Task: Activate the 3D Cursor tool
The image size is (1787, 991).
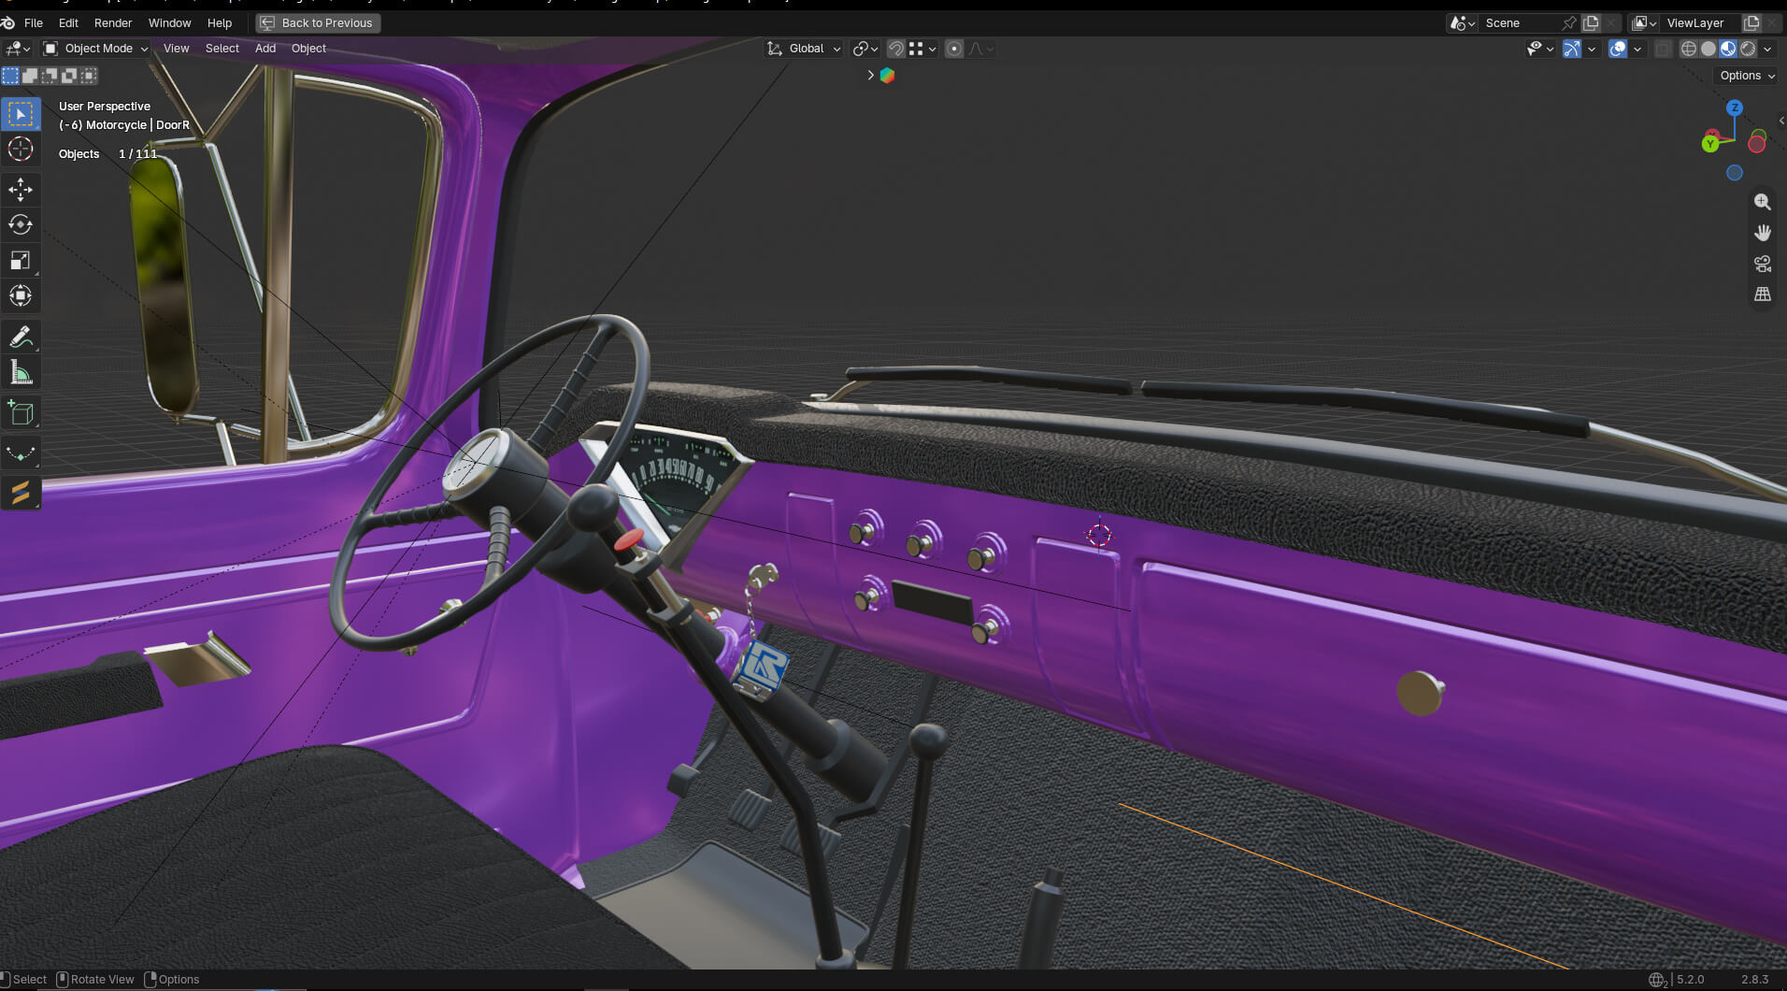Action: point(21,150)
